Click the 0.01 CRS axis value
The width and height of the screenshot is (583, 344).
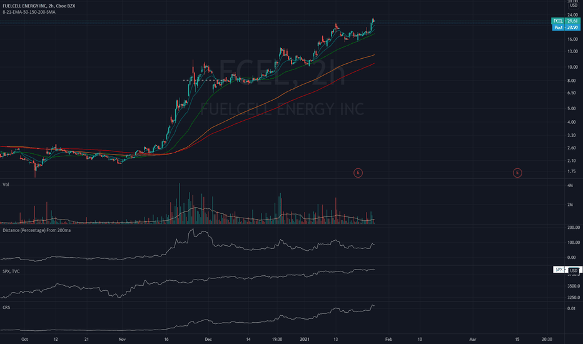click(571, 308)
